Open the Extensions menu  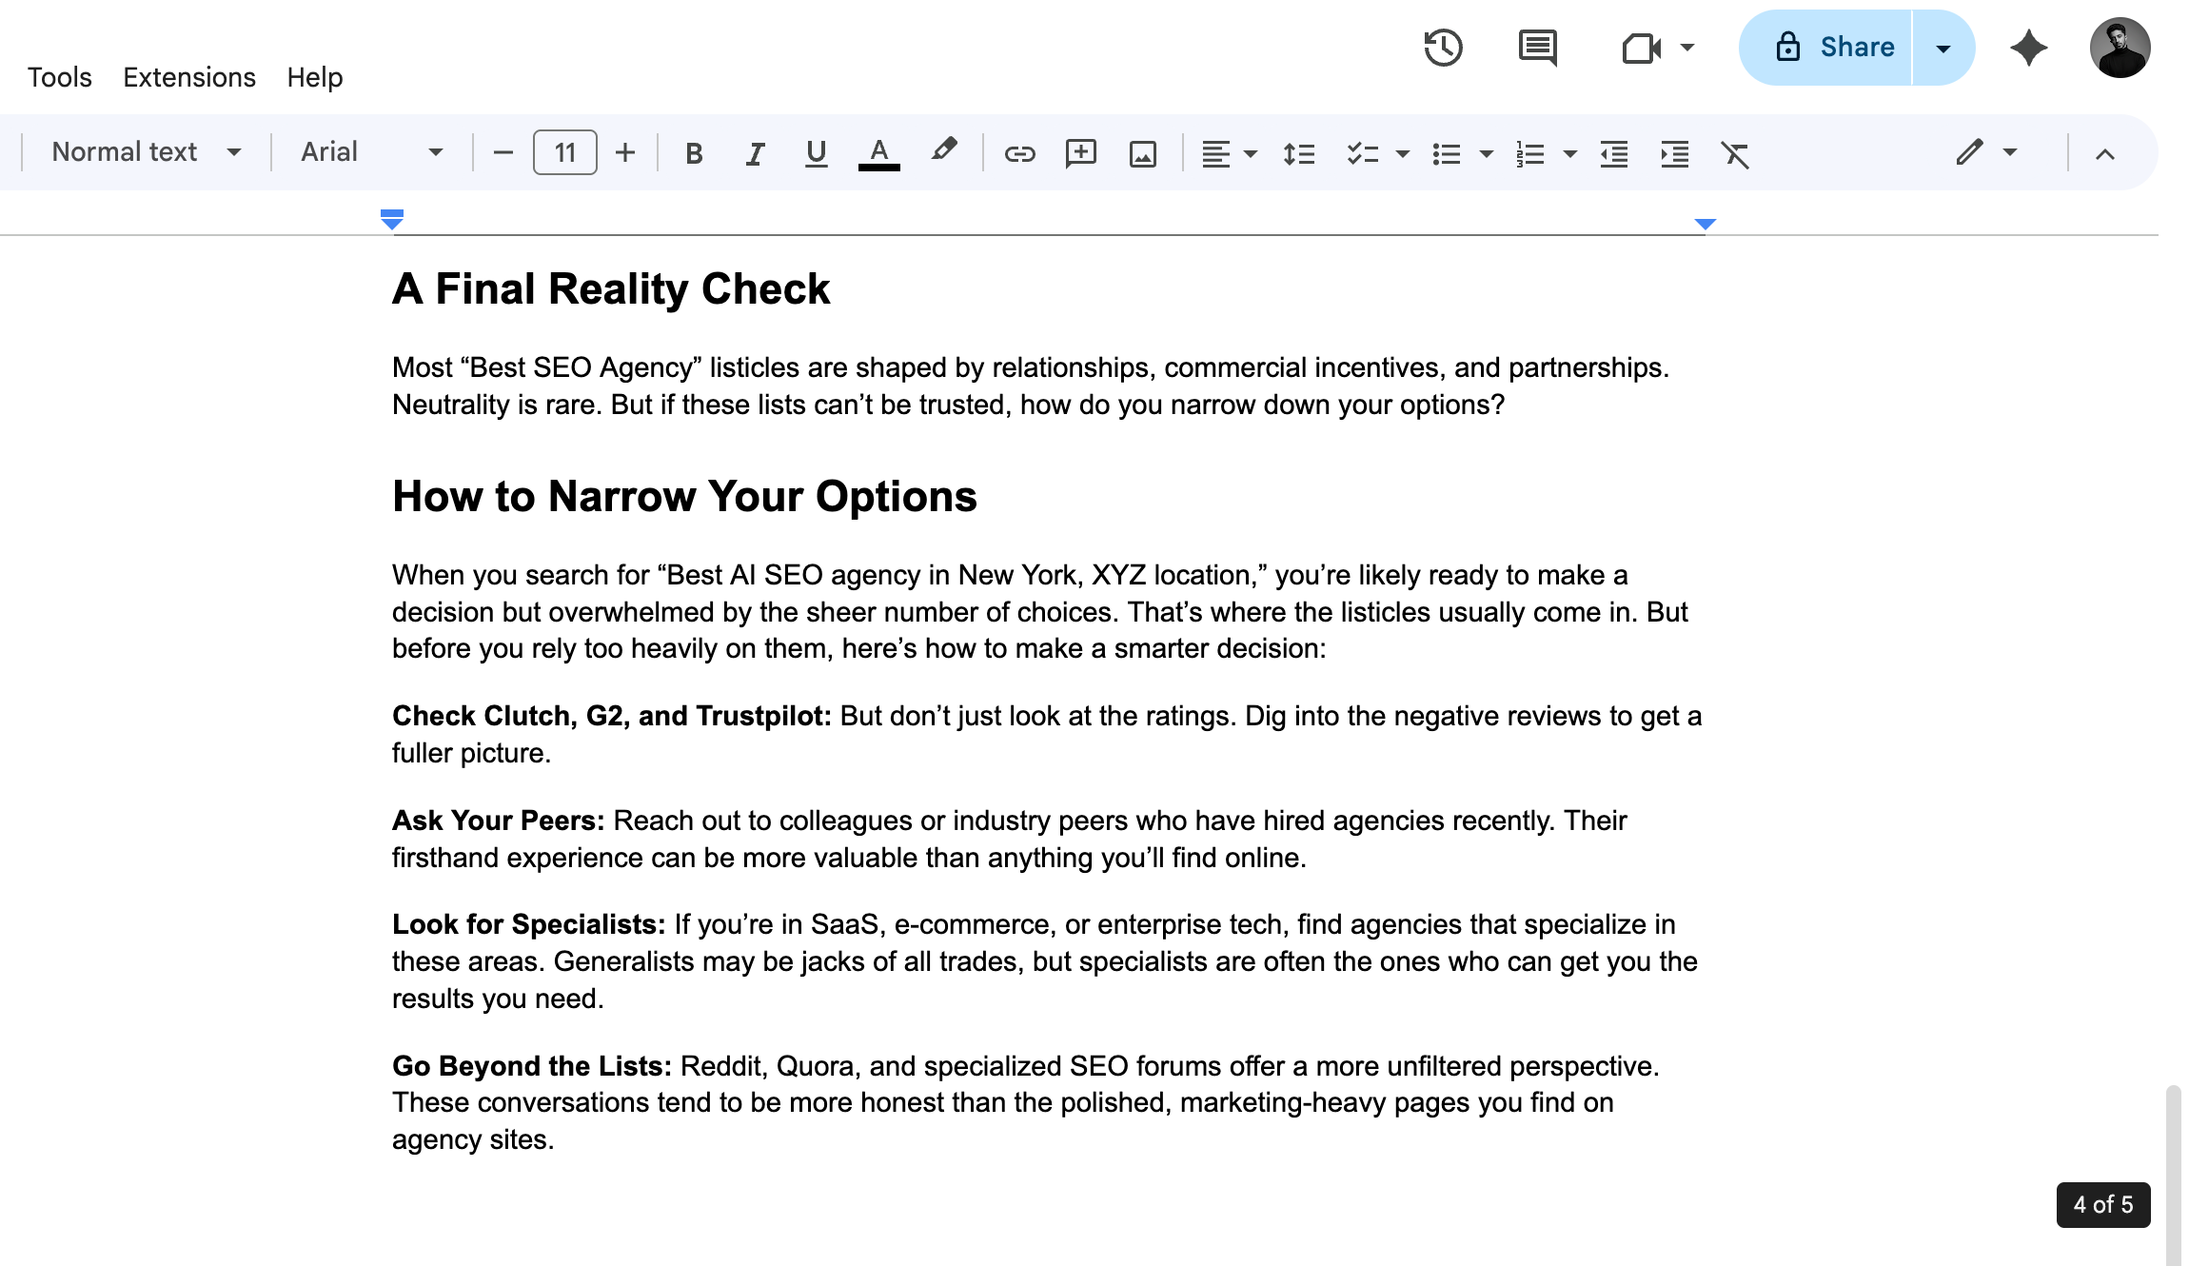click(x=188, y=77)
